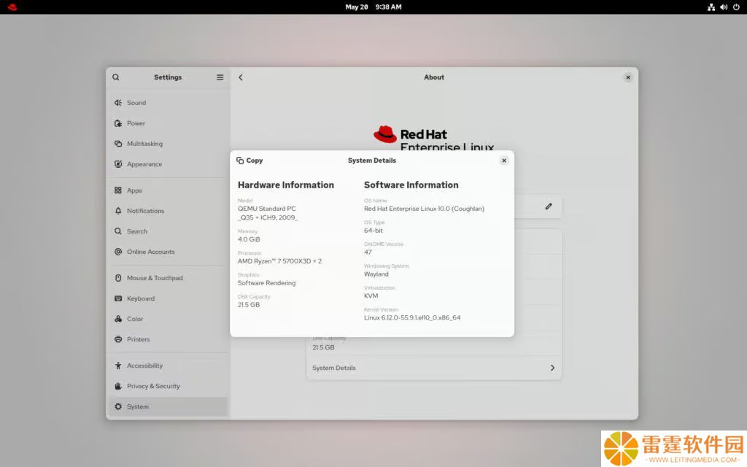Open Accessibility settings

[169, 366]
